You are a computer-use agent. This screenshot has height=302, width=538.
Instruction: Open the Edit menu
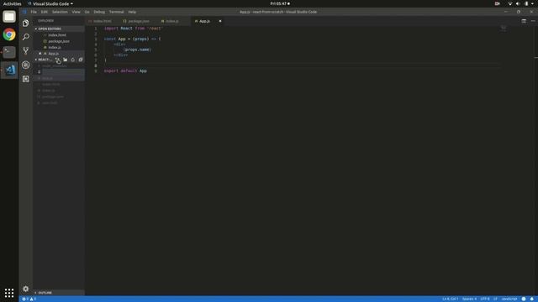coord(45,12)
